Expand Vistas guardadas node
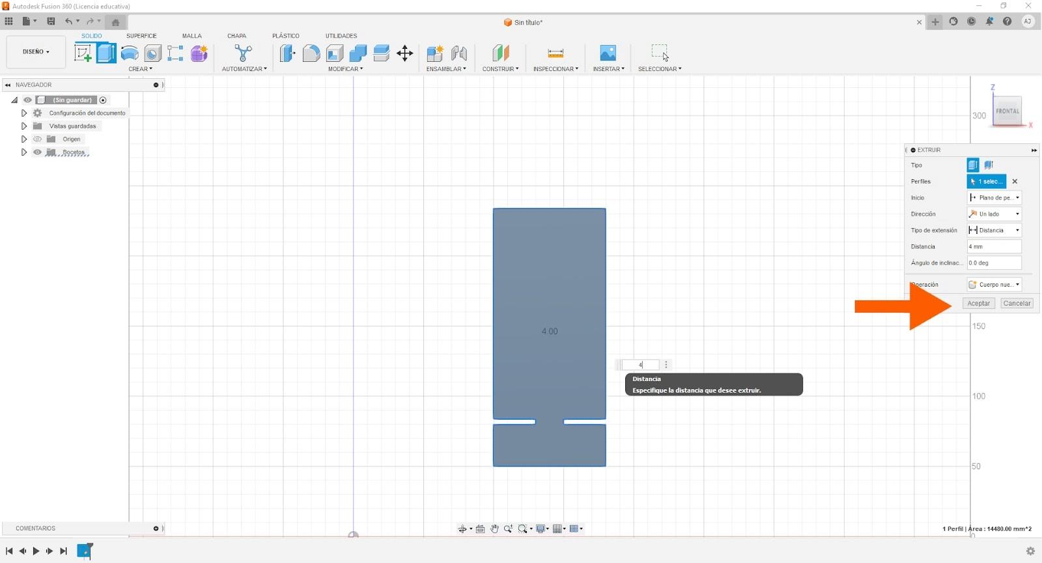The image size is (1042, 563). click(x=24, y=126)
